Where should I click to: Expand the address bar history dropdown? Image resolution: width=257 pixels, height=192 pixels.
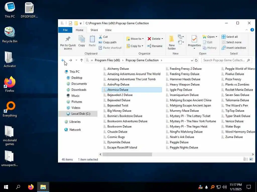(192, 60)
